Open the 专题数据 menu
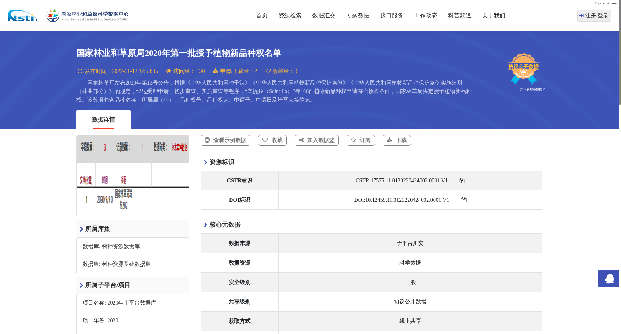The image size is (621, 334). click(358, 16)
